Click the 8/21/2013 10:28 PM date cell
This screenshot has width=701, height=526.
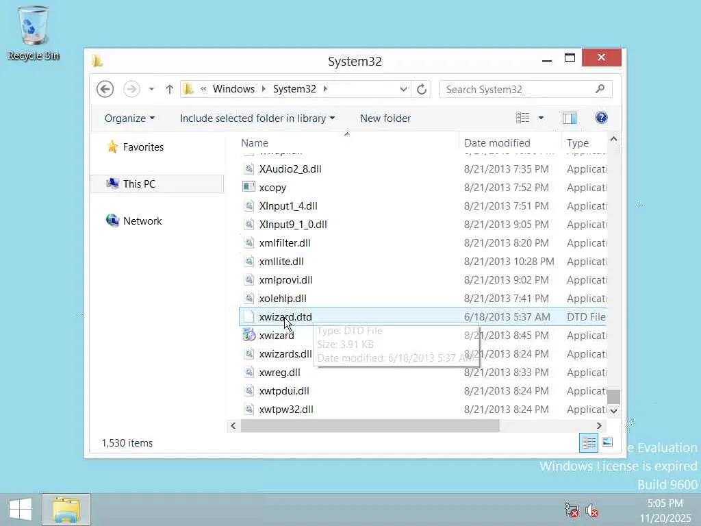509,261
